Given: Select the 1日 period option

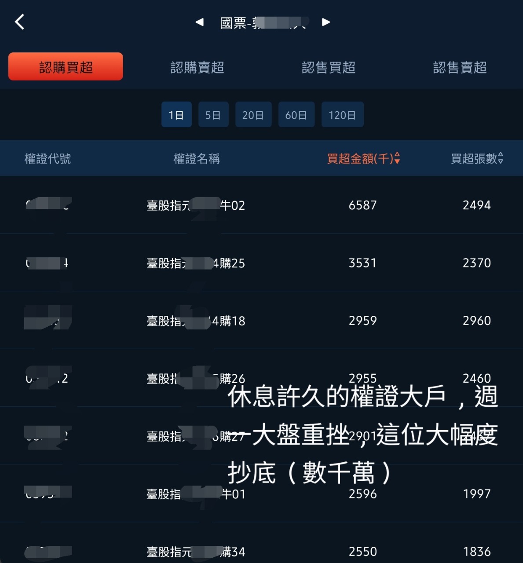Looking at the screenshot, I should (x=176, y=114).
